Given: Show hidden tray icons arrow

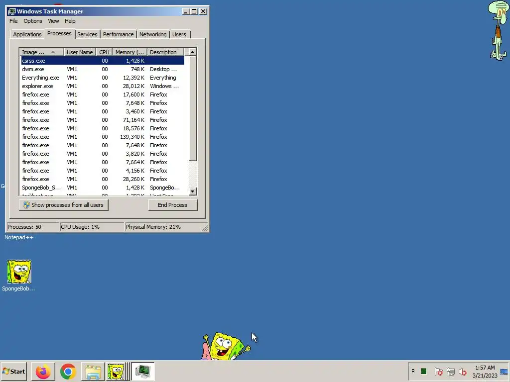Looking at the screenshot, I should pos(413,371).
